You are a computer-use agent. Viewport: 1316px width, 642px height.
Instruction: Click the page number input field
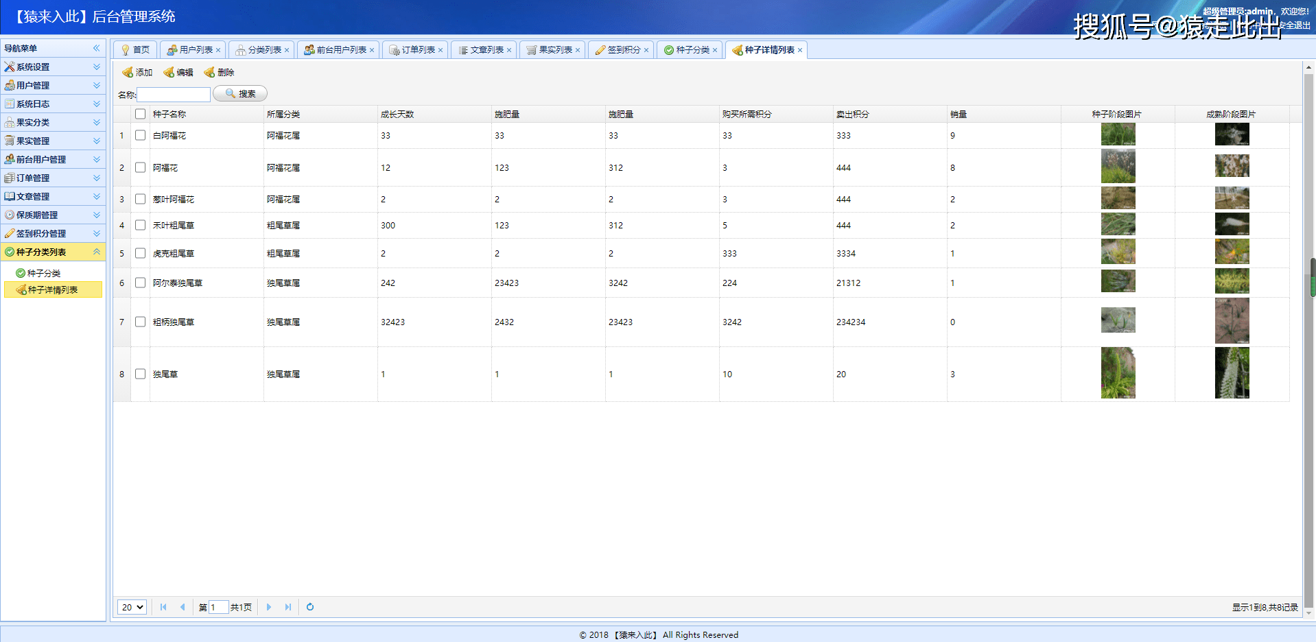[x=218, y=607]
